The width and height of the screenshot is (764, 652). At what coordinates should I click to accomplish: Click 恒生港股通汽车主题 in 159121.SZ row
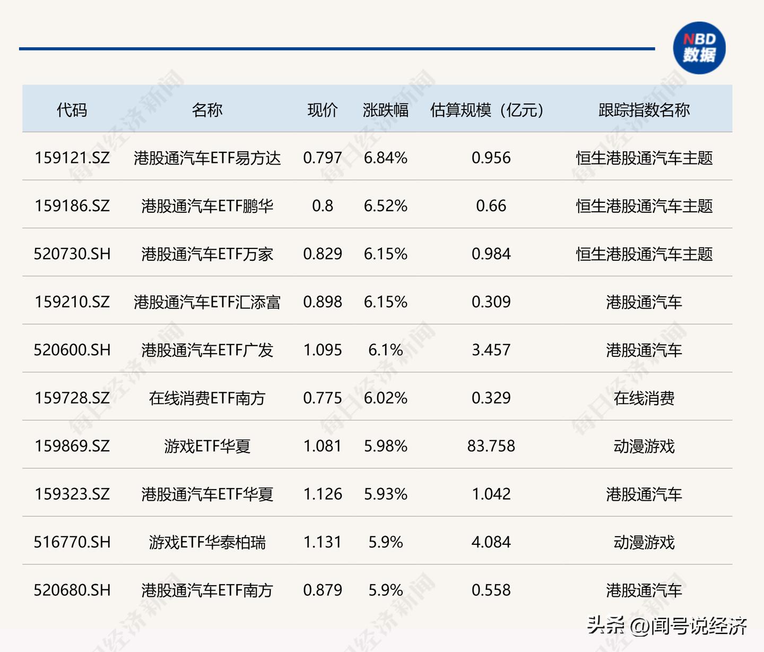coord(644,158)
